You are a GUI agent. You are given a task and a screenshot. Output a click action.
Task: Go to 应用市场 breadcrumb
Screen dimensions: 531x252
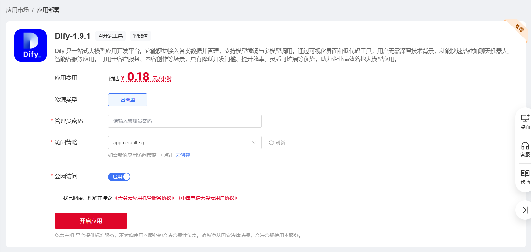click(17, 10)
